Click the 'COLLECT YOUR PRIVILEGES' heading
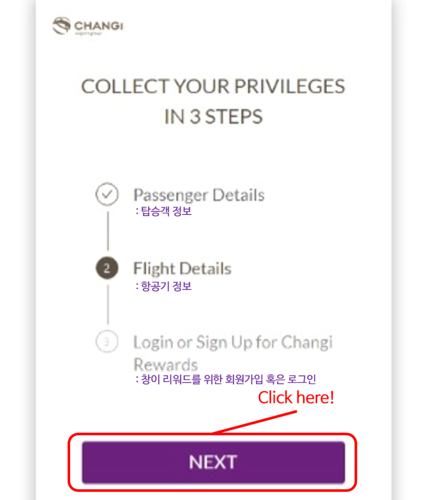Image resolution: width=426 pixels, height=500 pixels. (213, 86)
